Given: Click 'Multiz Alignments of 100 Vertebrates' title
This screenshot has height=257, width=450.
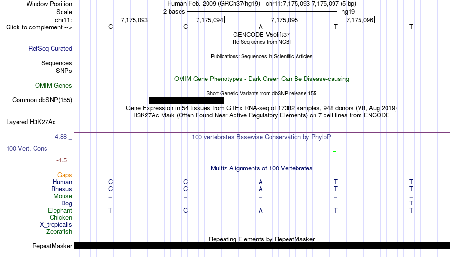Looking at the screenshot, I should point(261,168).
